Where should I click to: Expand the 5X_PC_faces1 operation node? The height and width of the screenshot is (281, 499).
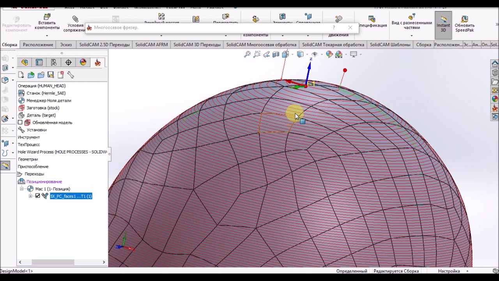pos(30,196)
